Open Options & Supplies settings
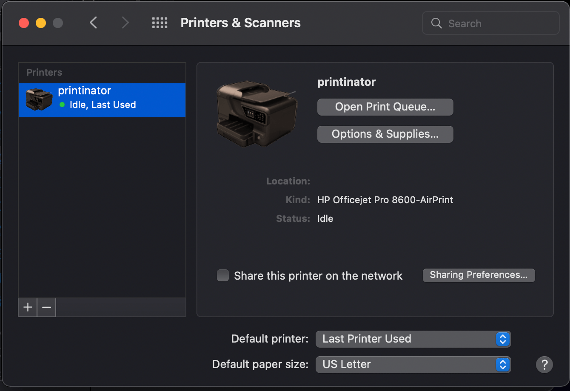This screenshot has height=391, width=570. coord(385,134)
